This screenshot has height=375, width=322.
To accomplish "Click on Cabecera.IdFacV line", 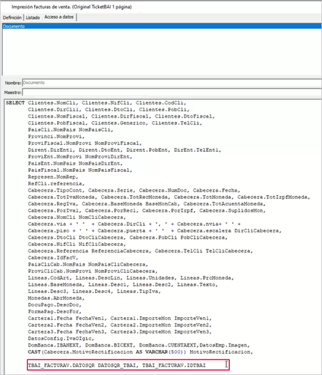I will (53, 257).
